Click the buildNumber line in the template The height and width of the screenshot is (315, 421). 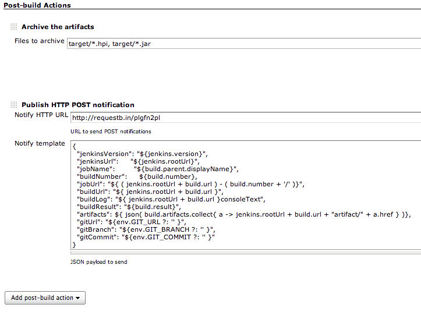[x=137, y=176]
